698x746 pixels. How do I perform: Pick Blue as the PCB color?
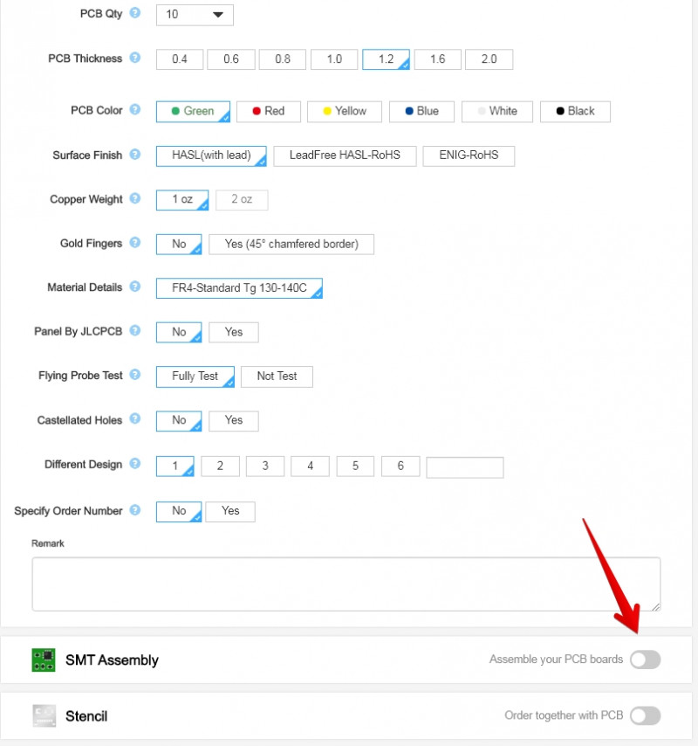tap(421, 111)
